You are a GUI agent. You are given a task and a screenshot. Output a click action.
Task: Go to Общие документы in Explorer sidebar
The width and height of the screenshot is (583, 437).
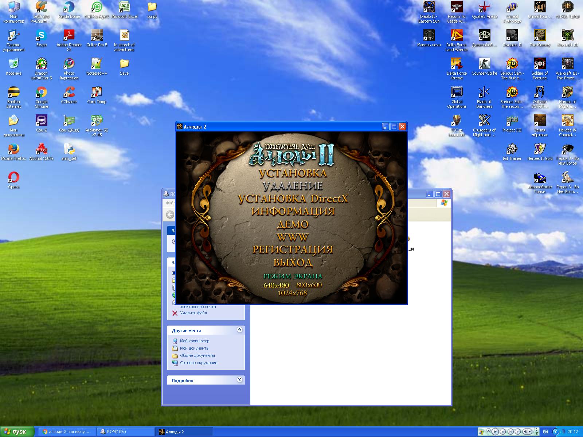197,355
